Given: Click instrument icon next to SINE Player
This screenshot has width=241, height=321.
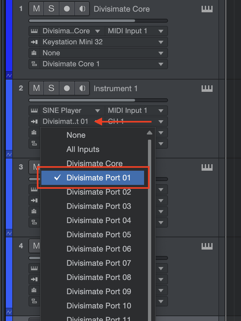Looking at the screenshot, I should click(x=34, y=111).
